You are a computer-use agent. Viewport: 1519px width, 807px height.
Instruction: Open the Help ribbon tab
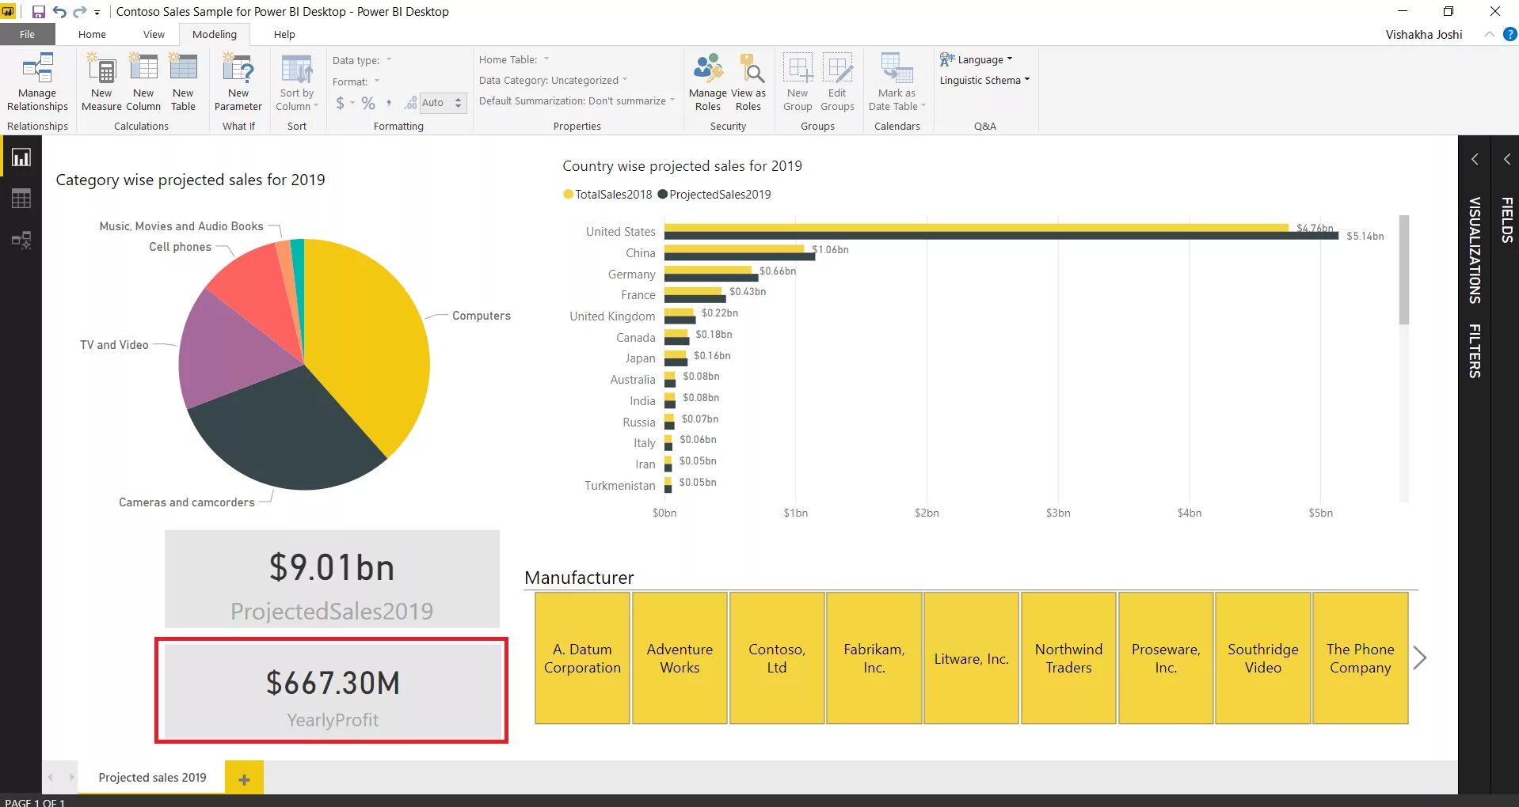point(284,34)
